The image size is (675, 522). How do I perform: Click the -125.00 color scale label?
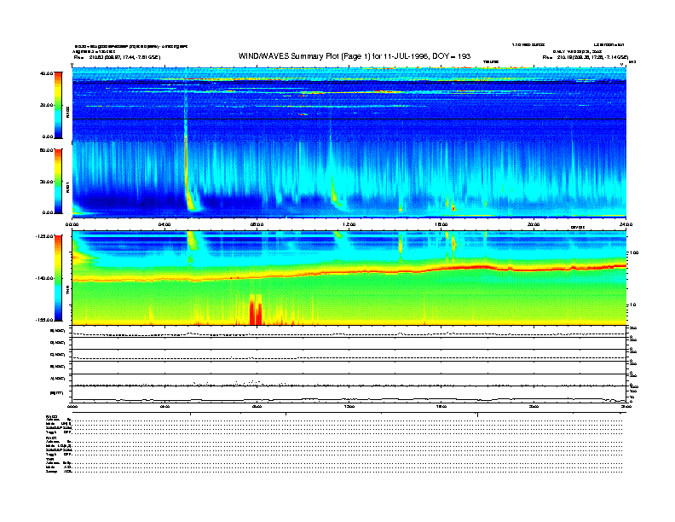(44, 236)
